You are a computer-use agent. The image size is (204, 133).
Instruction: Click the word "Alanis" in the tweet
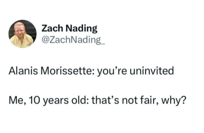[x=22, y=71]
